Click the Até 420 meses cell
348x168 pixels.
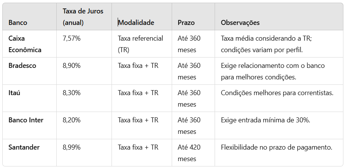[x=189, y=153]
